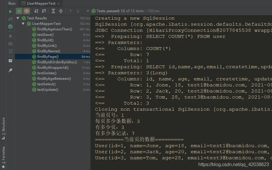Toggle Show Passed tests filter
Viewport: 272px width, 170px height.
coord(19,11)
